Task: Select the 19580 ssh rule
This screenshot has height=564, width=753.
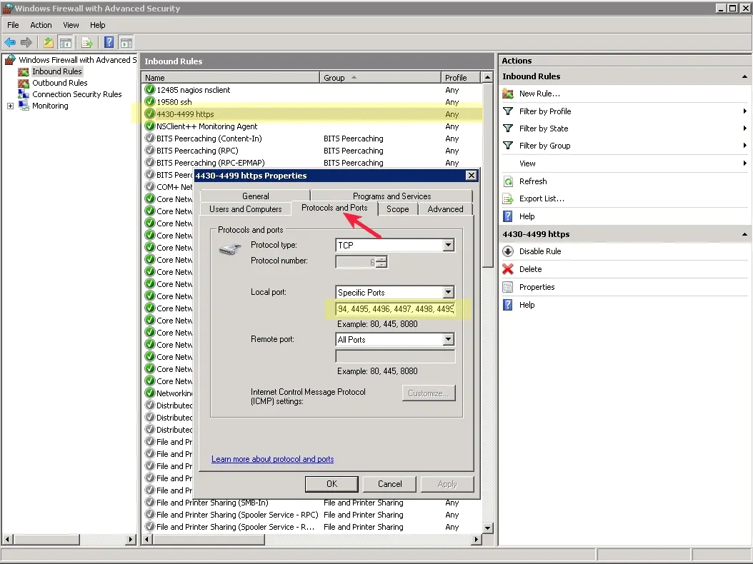Action: click(174, 102)
